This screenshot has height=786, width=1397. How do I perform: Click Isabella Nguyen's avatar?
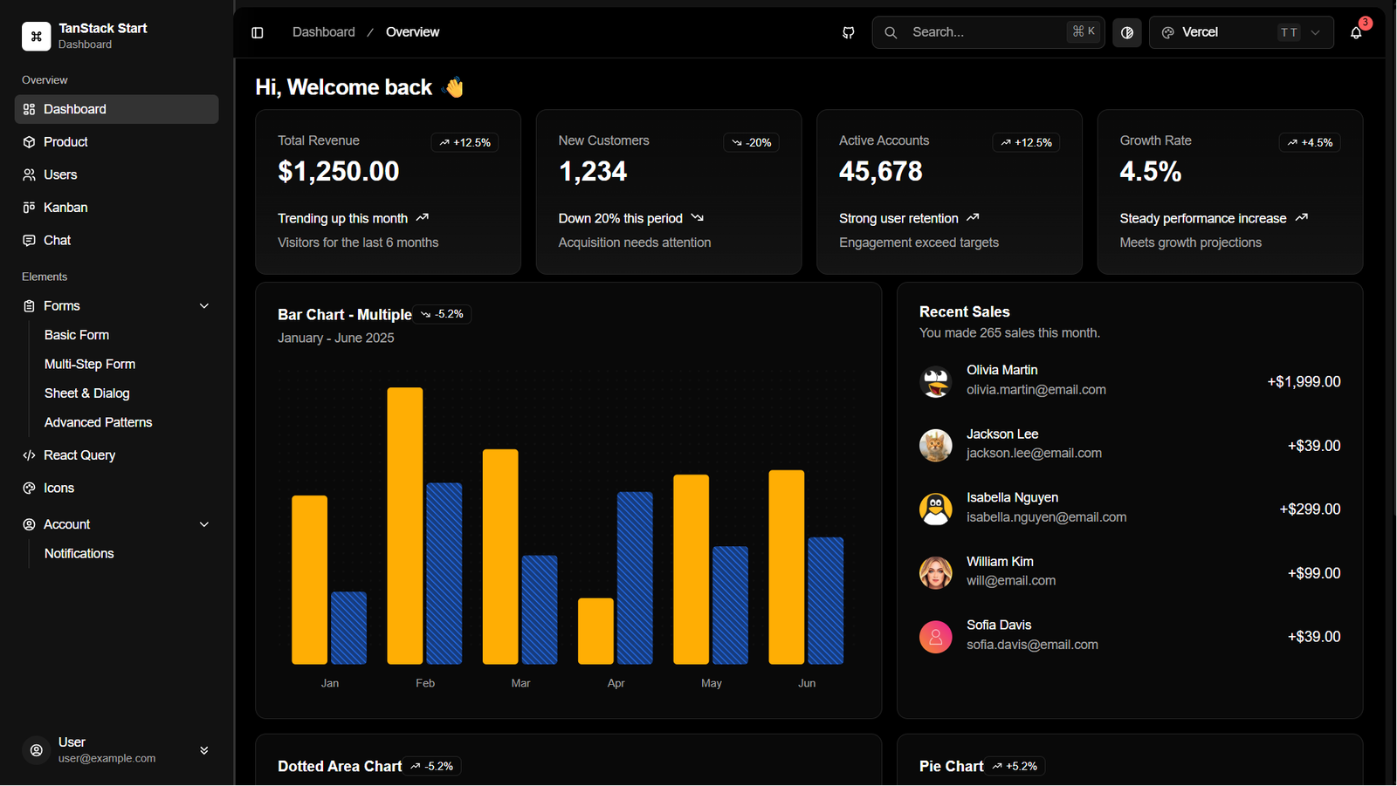[x=936, y=509]
